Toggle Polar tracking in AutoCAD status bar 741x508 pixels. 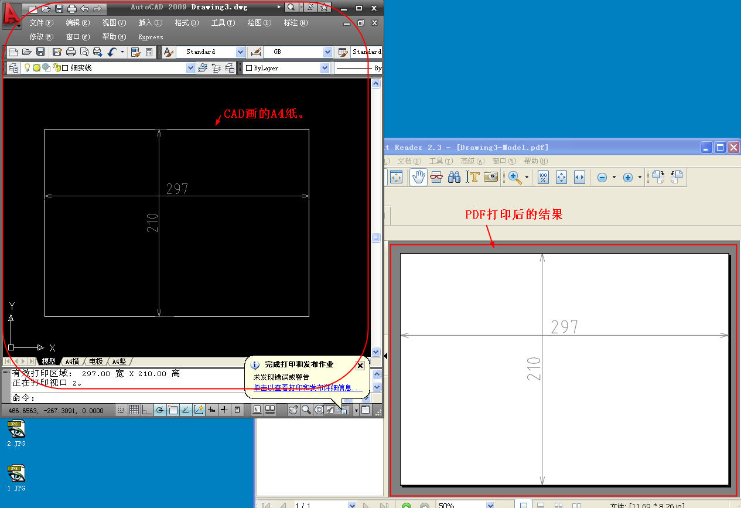160,410
